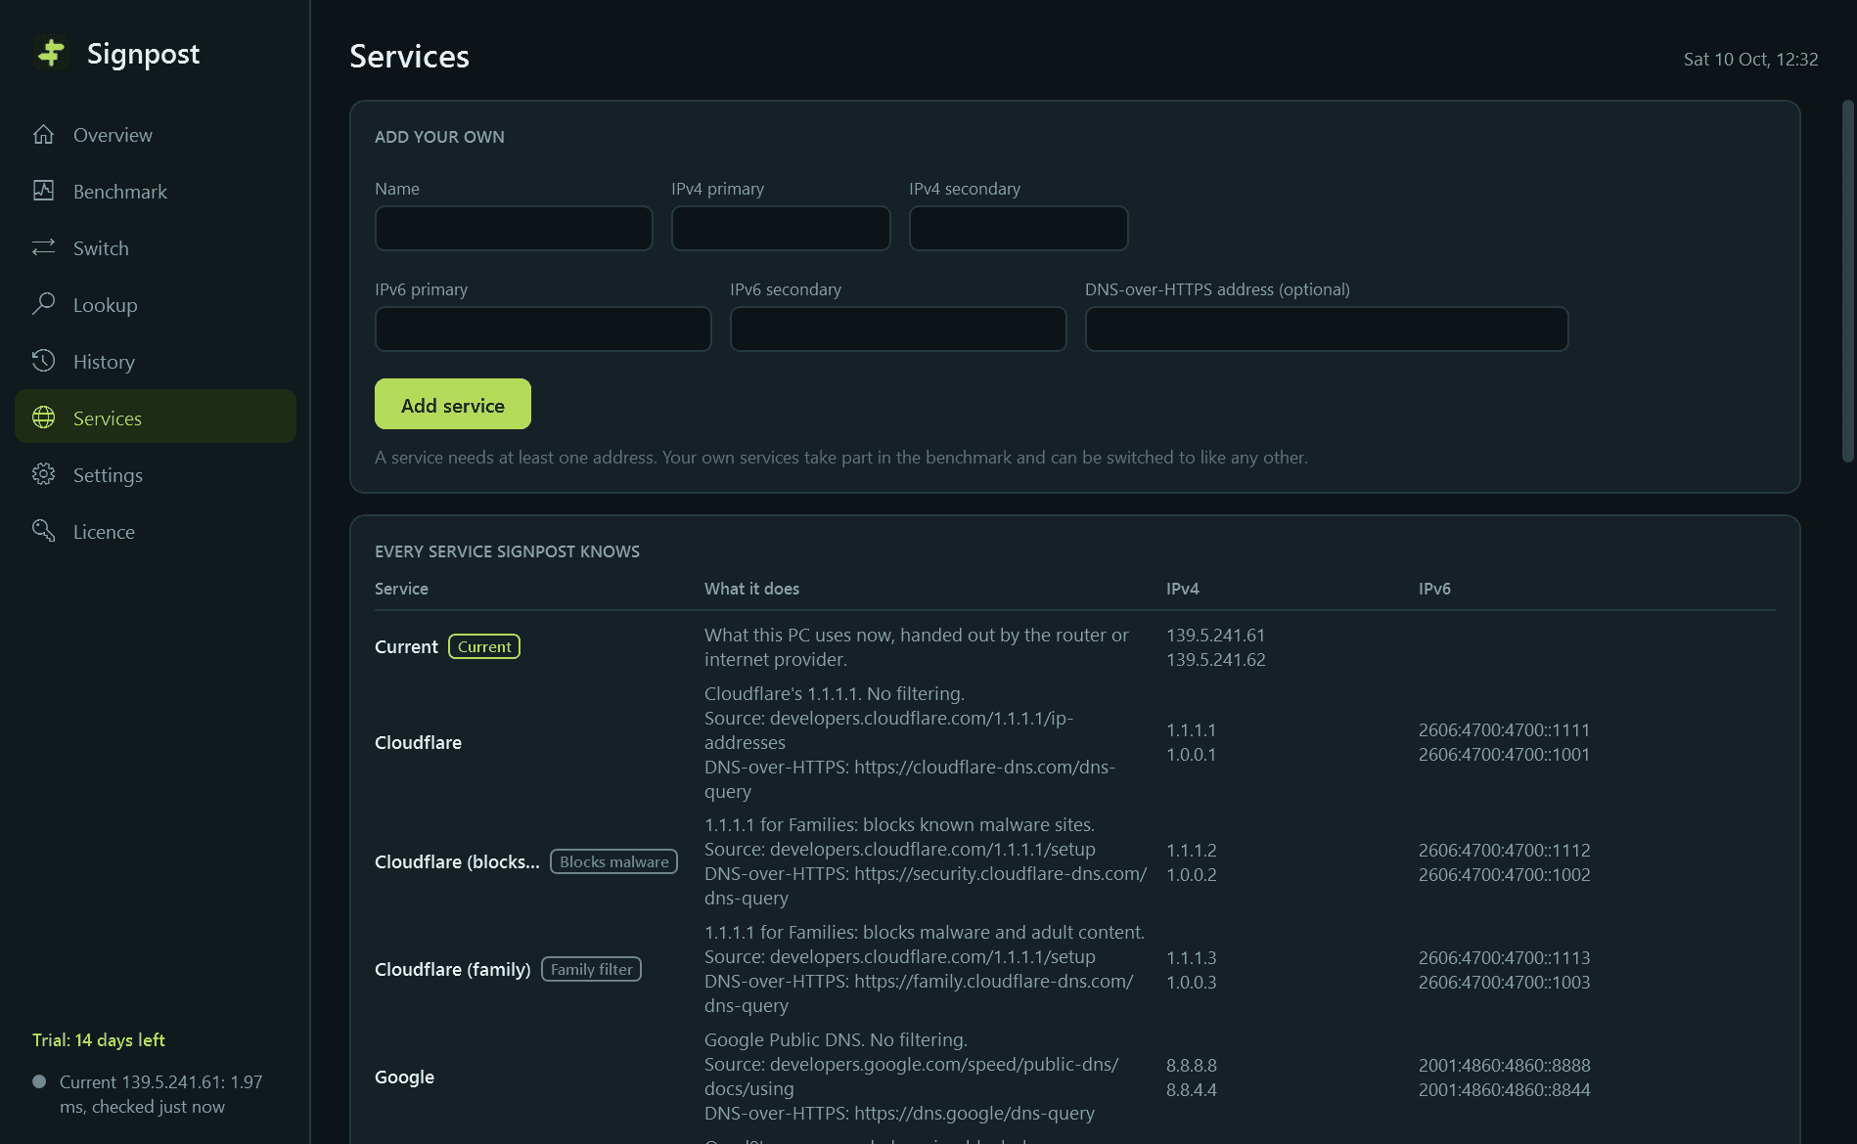1857x1144 pixels.
Task: Click the Family filter badge
Action: coord(591,969)
